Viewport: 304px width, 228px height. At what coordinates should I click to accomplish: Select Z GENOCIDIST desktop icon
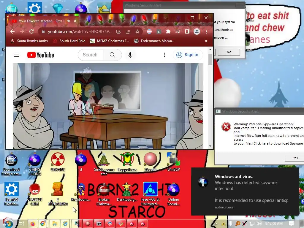tap(58, 194)
